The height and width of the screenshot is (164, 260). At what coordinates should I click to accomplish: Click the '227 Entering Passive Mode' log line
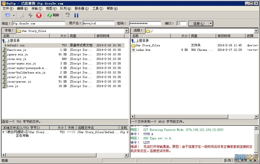click(177, 130)
